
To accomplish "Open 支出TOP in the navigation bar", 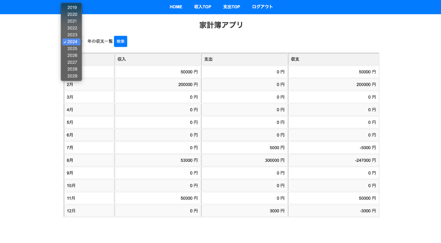I will pos(231,7).
